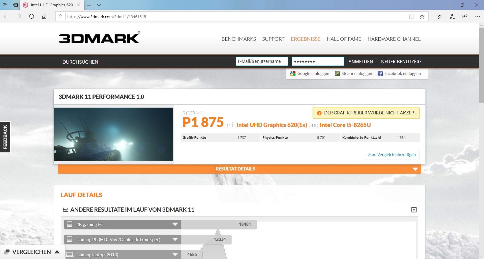Log in via Steam einloggen
The image size is (484, 259).
[x=357, y=73]
